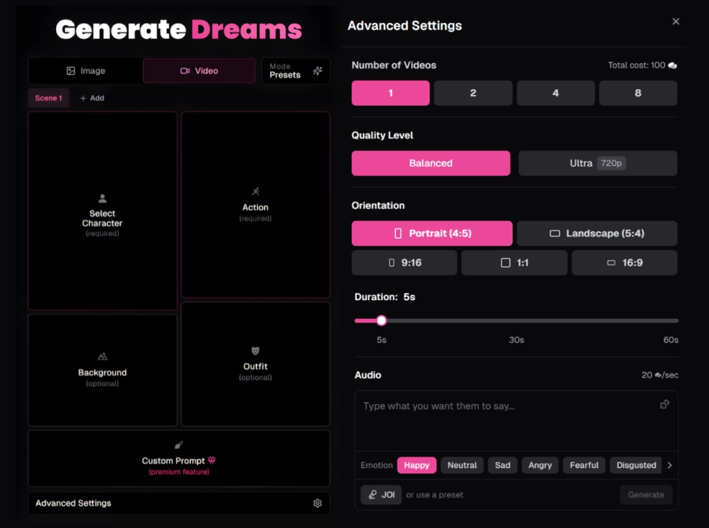709x528 pixels.
Task: Click the JOI preset button
Action: point(381,495)
